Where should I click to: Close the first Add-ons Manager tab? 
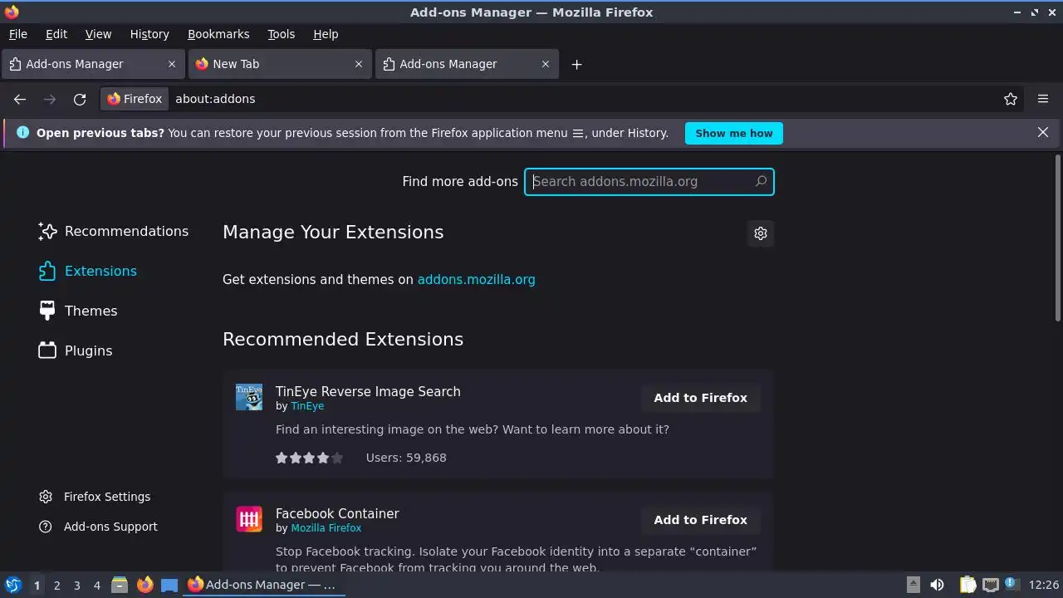coord(172,64)
